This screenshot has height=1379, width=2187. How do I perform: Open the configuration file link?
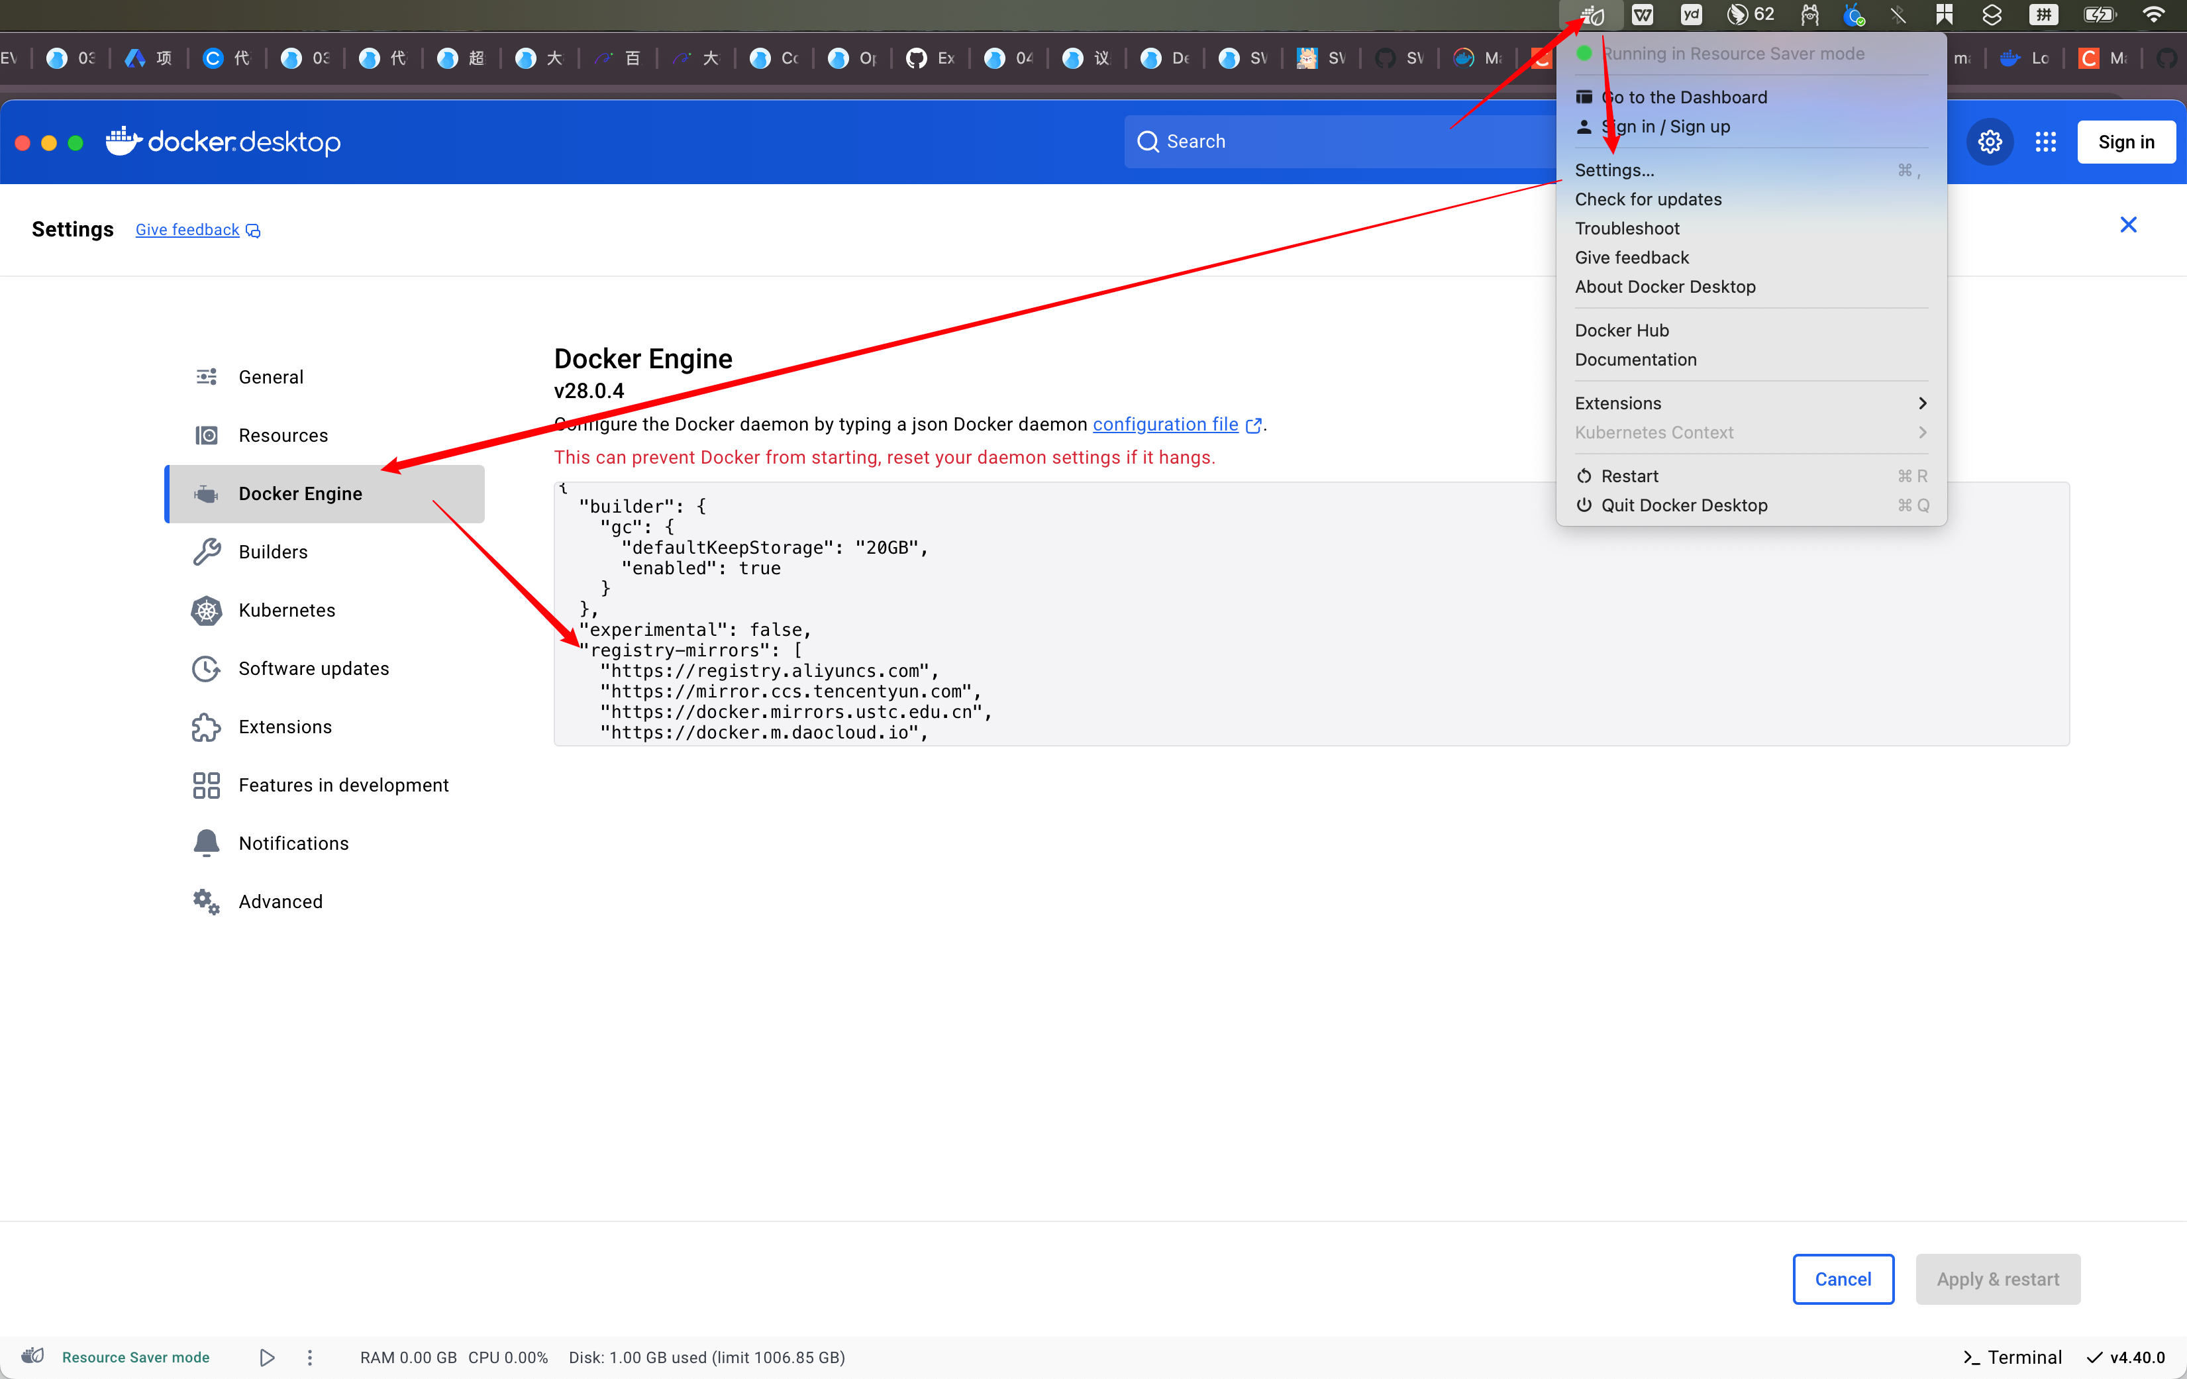click(x=1165, y=425)
